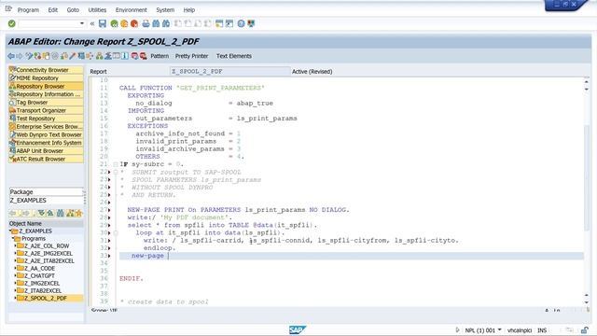Image resolution: width=597 pixels, height=336 pixels.
Task: Collapse the Programs folder node
Action: click(x=13, y=238)
